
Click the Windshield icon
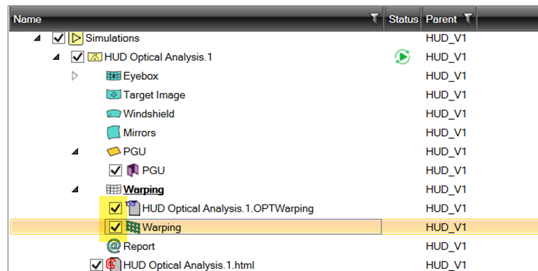point(114,113)
